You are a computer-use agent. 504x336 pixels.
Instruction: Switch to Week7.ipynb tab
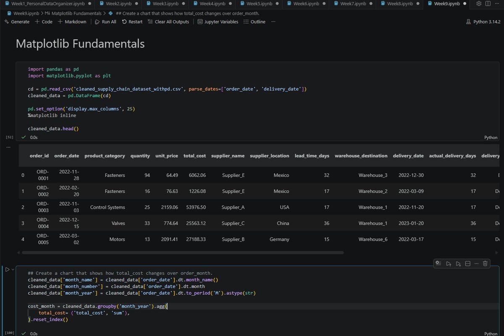click(x=353, y=3)
